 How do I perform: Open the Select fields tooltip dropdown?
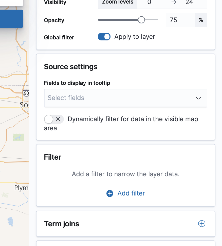pyautogui.click(x=126, y=98)
